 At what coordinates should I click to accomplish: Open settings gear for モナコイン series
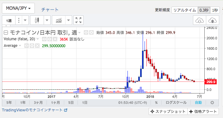(91, 32)
